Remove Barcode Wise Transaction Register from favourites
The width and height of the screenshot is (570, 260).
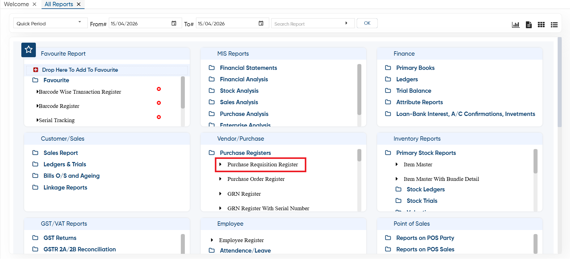coord(159,89)
